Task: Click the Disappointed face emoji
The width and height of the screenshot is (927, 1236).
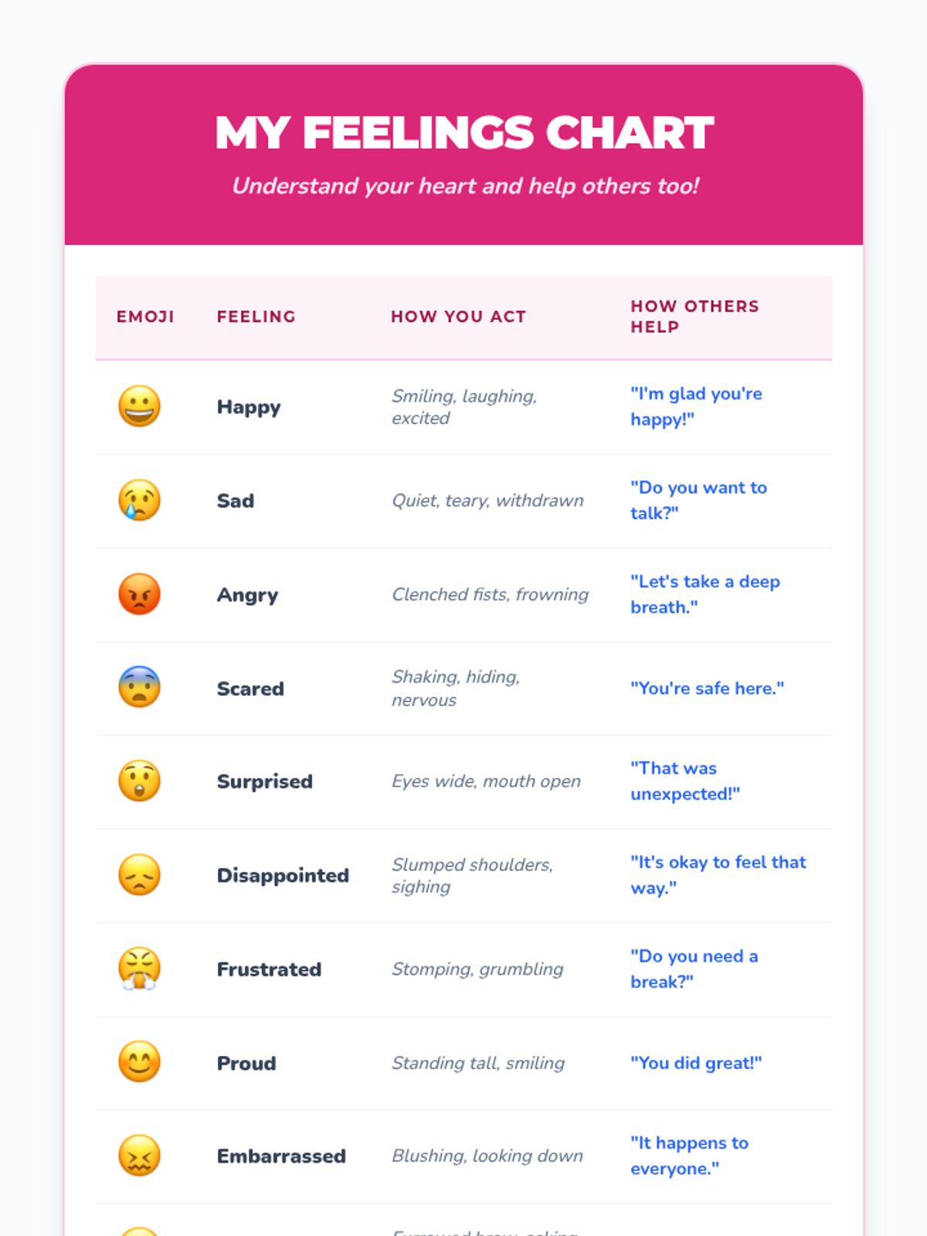Action: click(139, 875)
